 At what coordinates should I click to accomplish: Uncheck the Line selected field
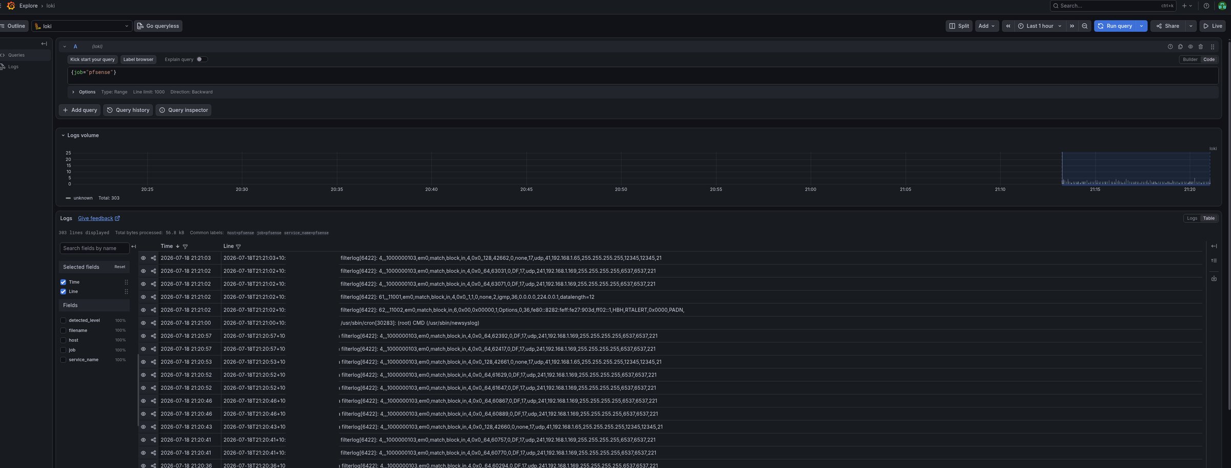[x=63, y=292]
